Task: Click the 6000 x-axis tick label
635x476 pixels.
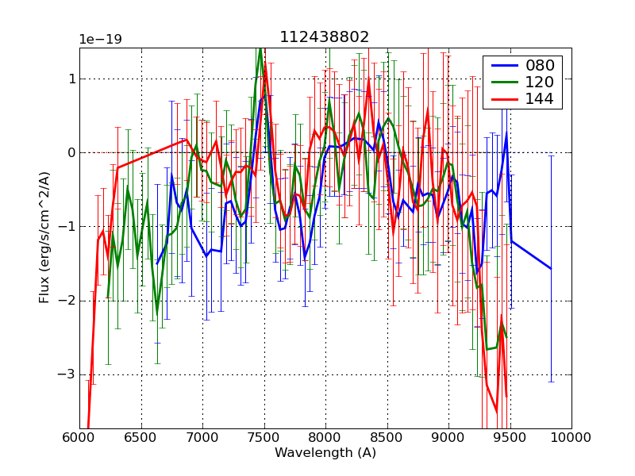Action: point(79,437)
